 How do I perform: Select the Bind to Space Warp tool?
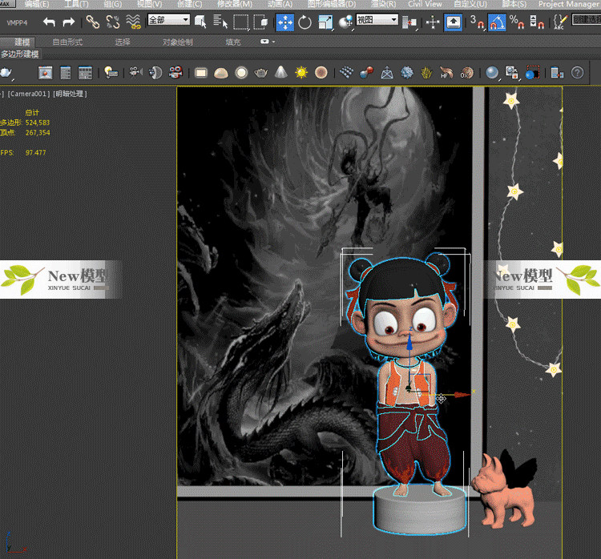(133, 22)
